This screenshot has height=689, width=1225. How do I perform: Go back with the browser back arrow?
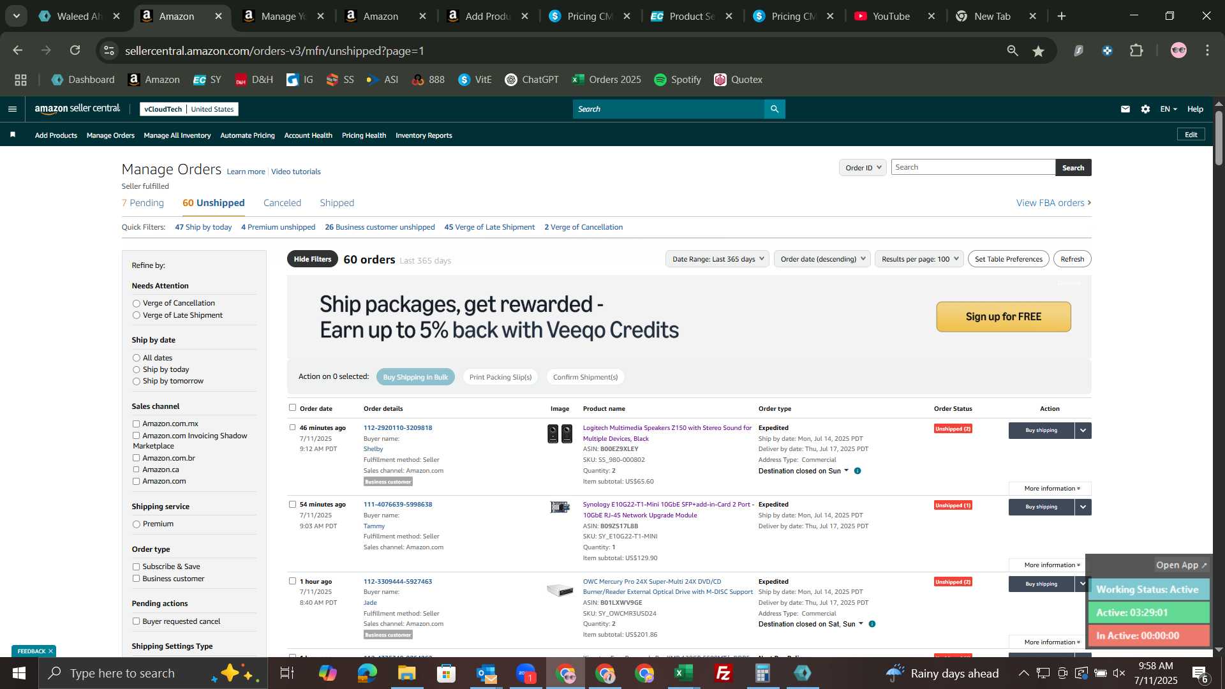18,50
